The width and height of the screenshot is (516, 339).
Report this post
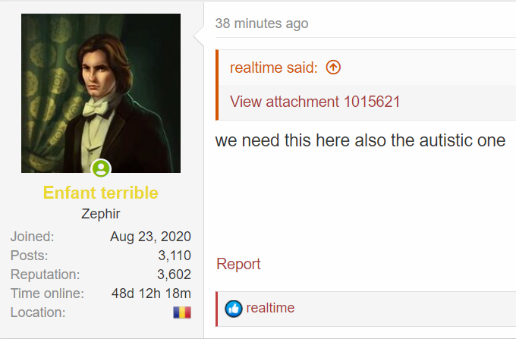(238, 264)
